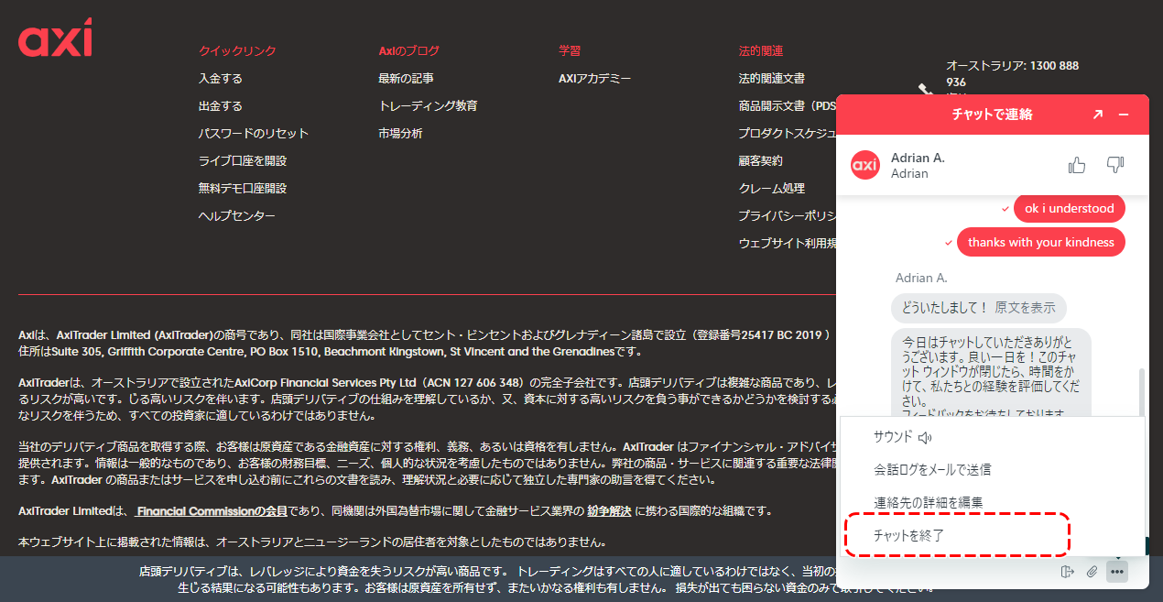
Task: Click the クイックリンク heading
Action: [237, 51]
